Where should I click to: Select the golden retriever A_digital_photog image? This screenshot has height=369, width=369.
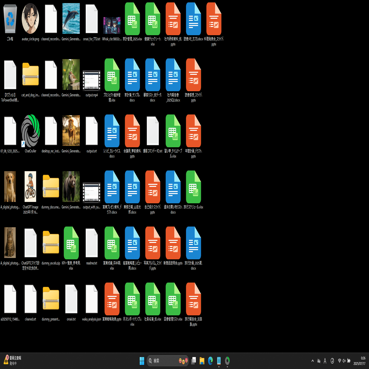click(x=10, y=187)
